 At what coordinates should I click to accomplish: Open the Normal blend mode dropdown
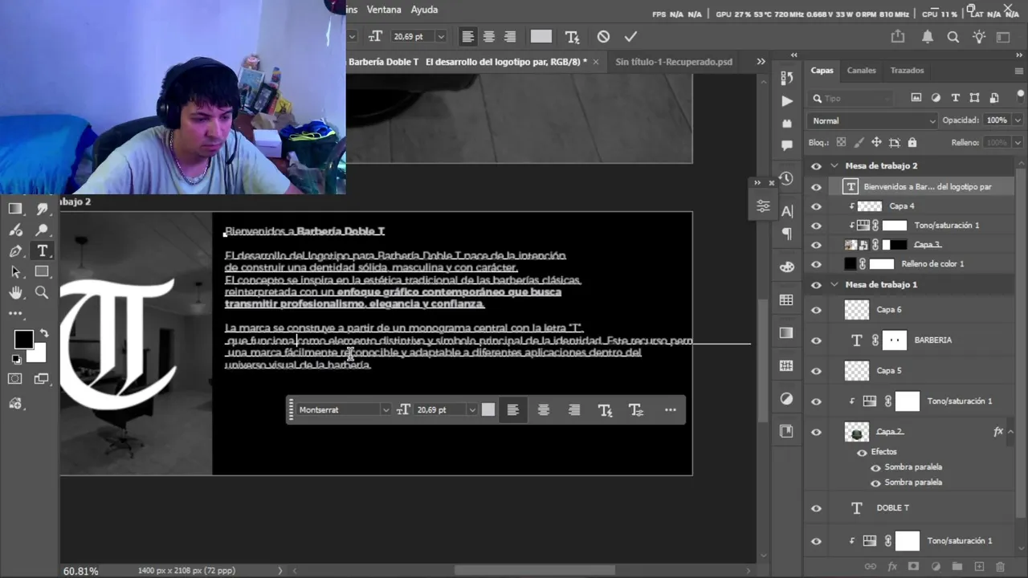[873, 120]
